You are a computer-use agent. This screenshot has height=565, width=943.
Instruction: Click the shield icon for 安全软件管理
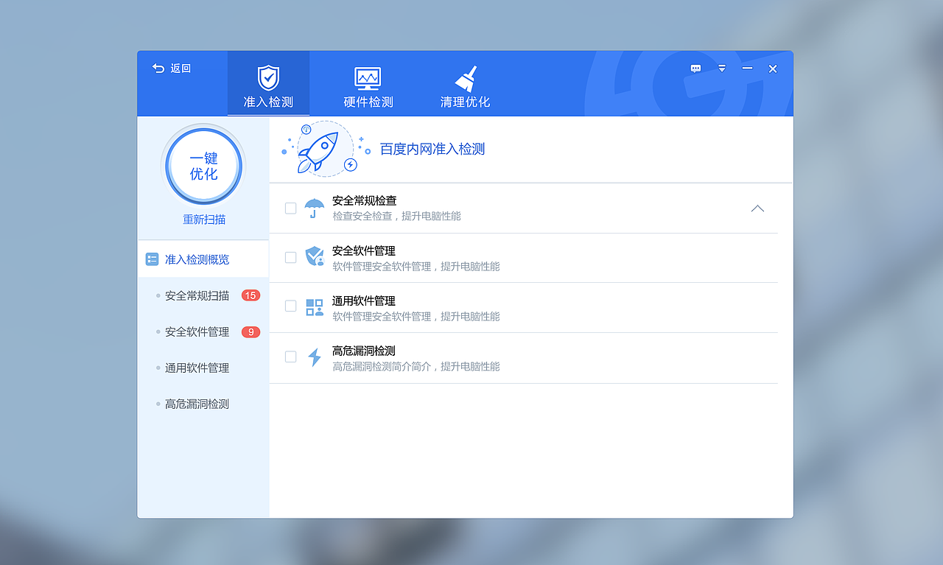(315, 256)
